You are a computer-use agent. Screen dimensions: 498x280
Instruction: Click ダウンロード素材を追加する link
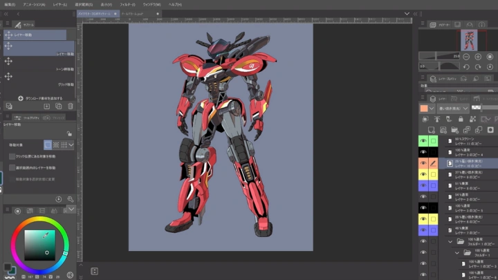pyautogui.click(x=40, y=98)
